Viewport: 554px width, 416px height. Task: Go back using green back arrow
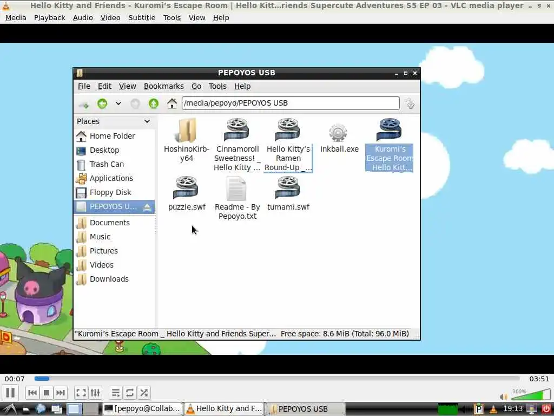pyautogui.click(x=102, y=103)
